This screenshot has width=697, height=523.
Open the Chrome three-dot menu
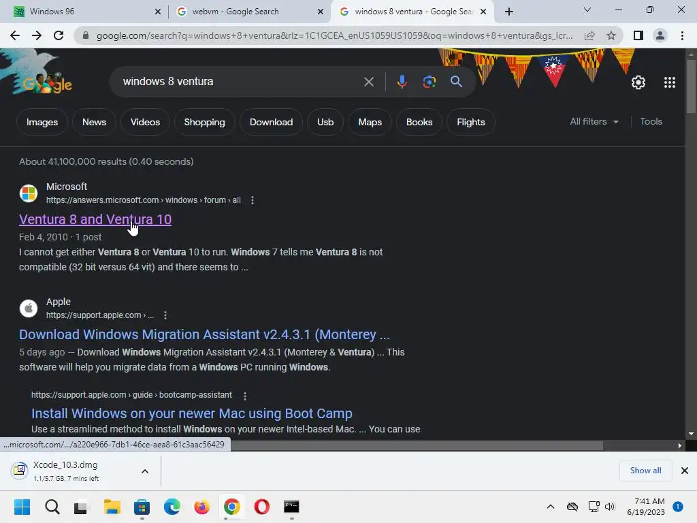pyautogui.click(x=682, y=35)
